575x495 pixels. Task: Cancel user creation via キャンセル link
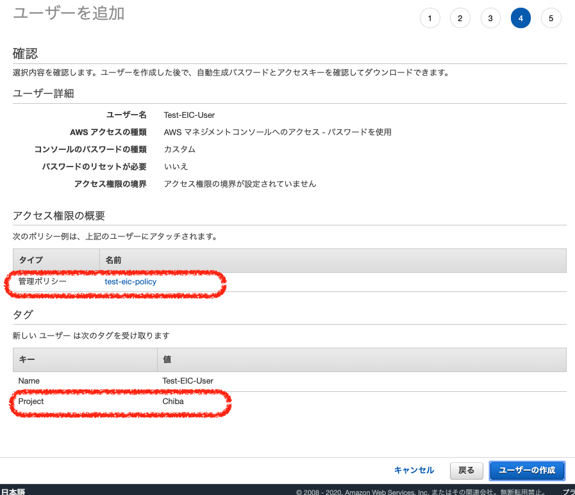tap(413, 470)
